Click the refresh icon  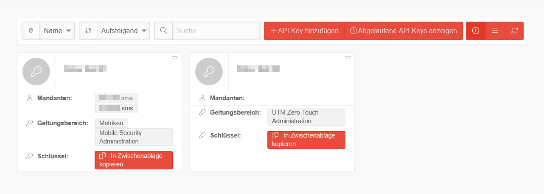coord(514,31)
